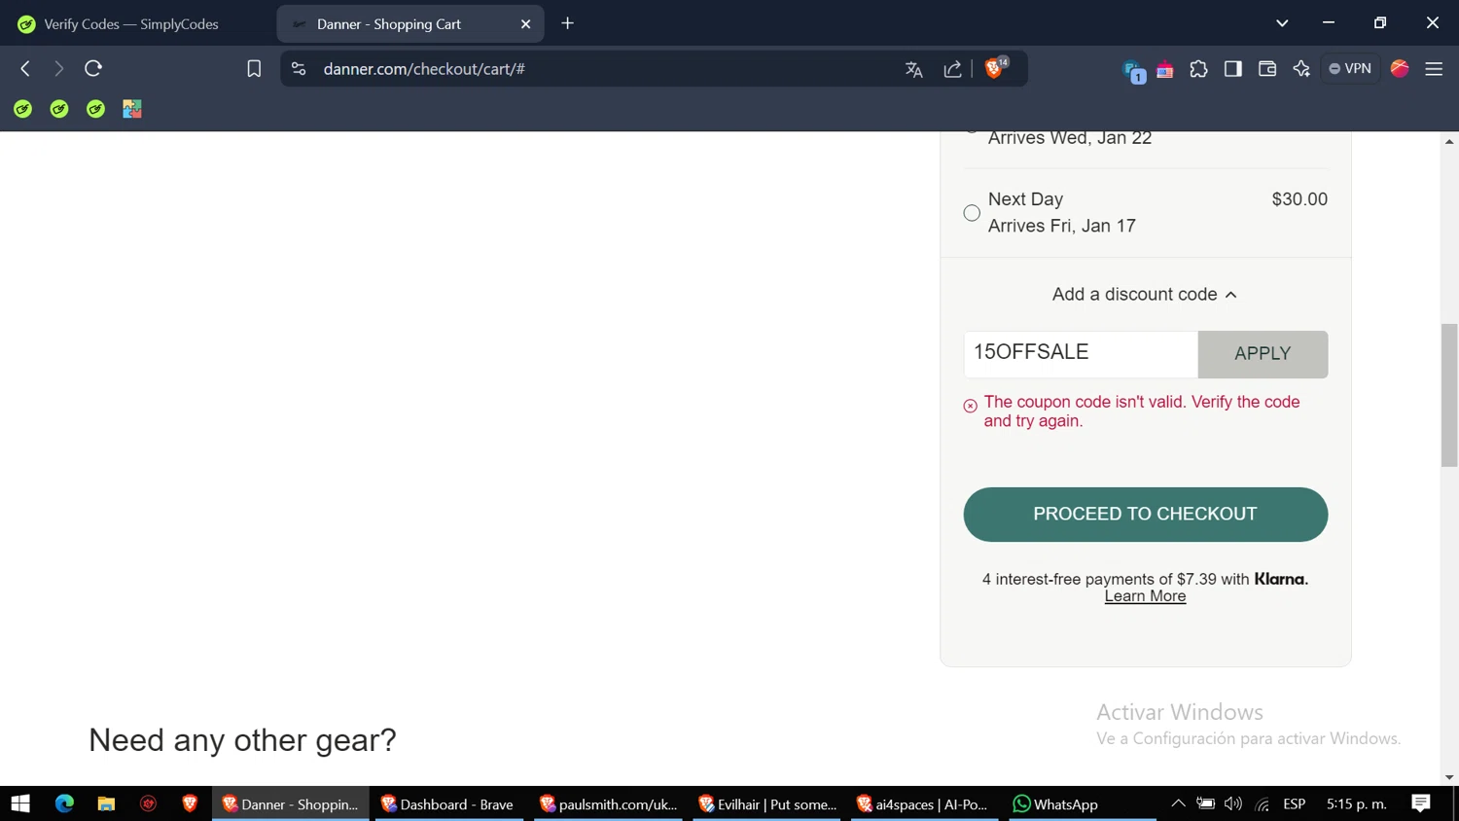Screen dimensions: 1459x821
Task: Click the battery tray icon
Action: 1205,803
